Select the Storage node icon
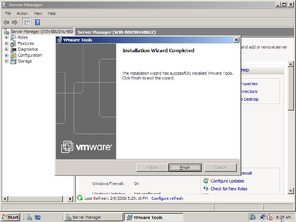This screenshot has height=222, width=296. (14, 61)
